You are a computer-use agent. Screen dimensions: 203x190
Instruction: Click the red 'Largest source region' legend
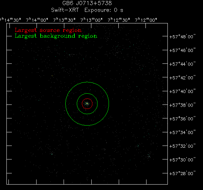(x=48, y=30)
